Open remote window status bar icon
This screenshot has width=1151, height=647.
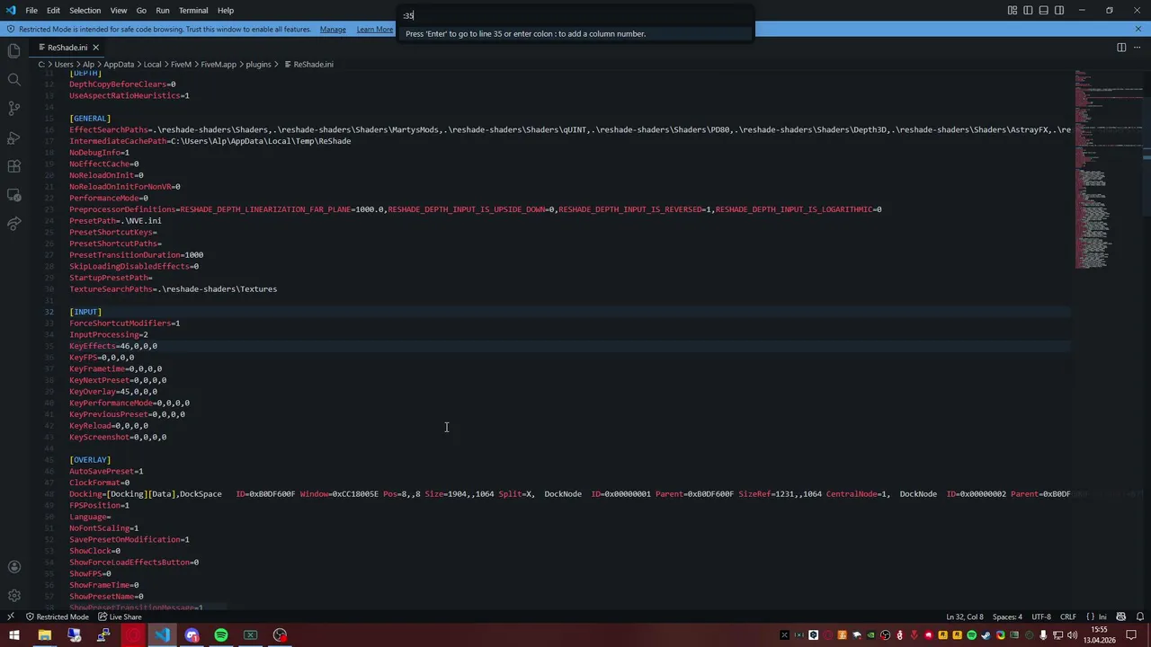(10, 617)
